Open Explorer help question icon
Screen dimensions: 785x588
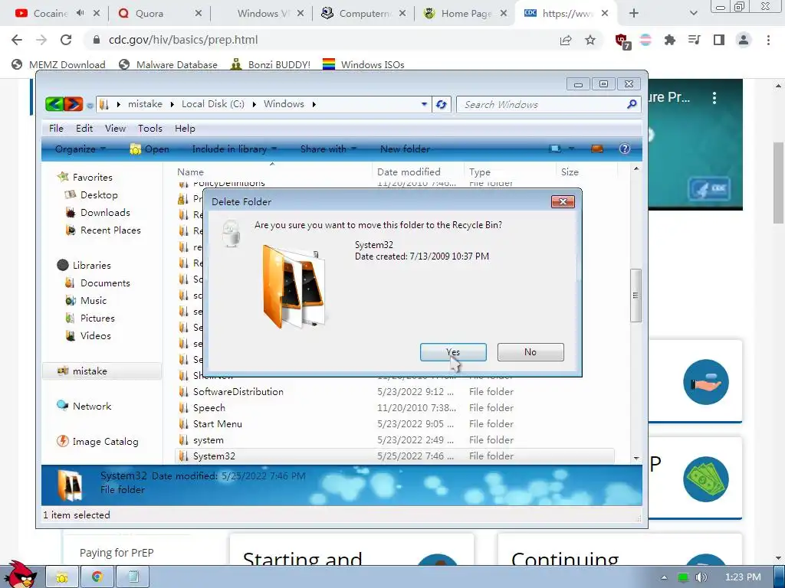coord(624,149)
